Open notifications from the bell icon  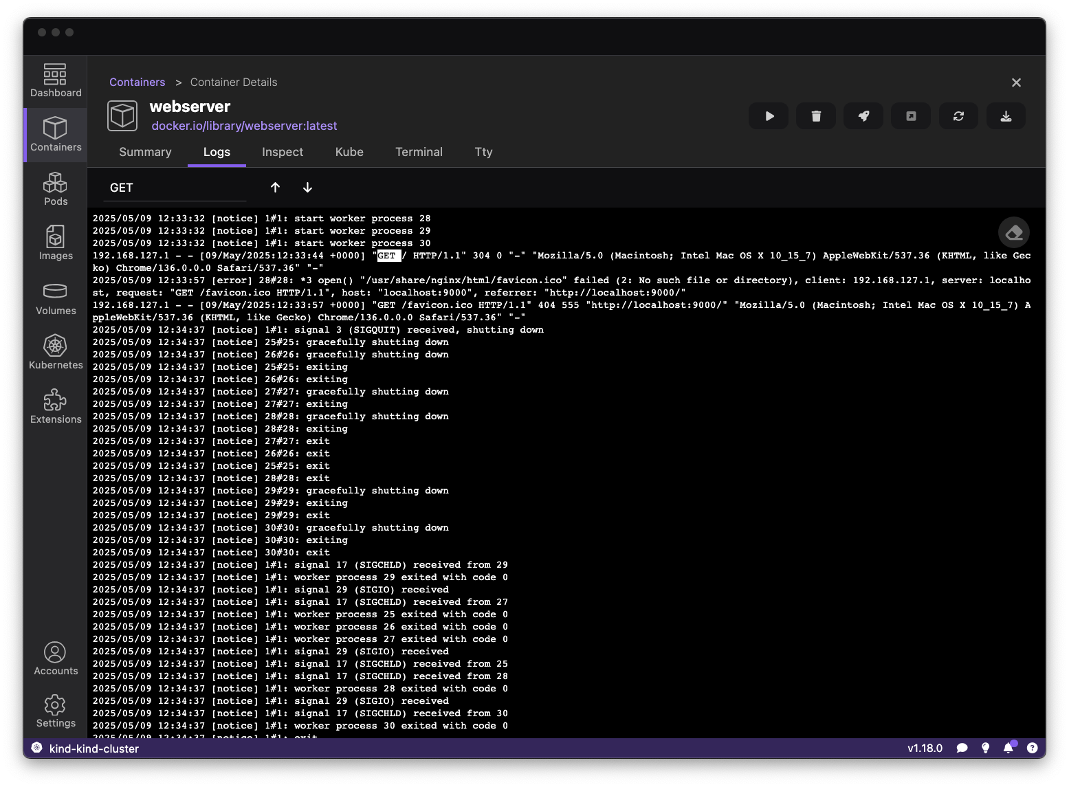tap(1009, 749)
